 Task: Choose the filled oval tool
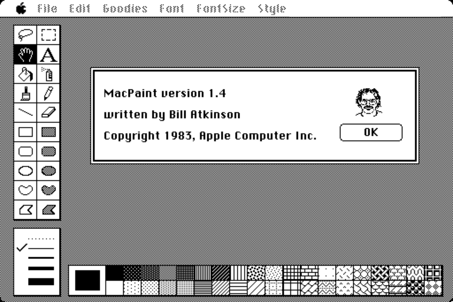[48, 171]
